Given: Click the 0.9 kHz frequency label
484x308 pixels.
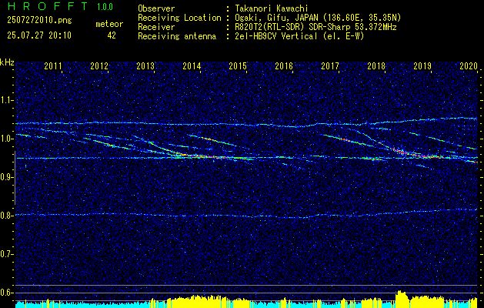Looking at the screenshot, I should pyautogui.click(x=7, y=177).
